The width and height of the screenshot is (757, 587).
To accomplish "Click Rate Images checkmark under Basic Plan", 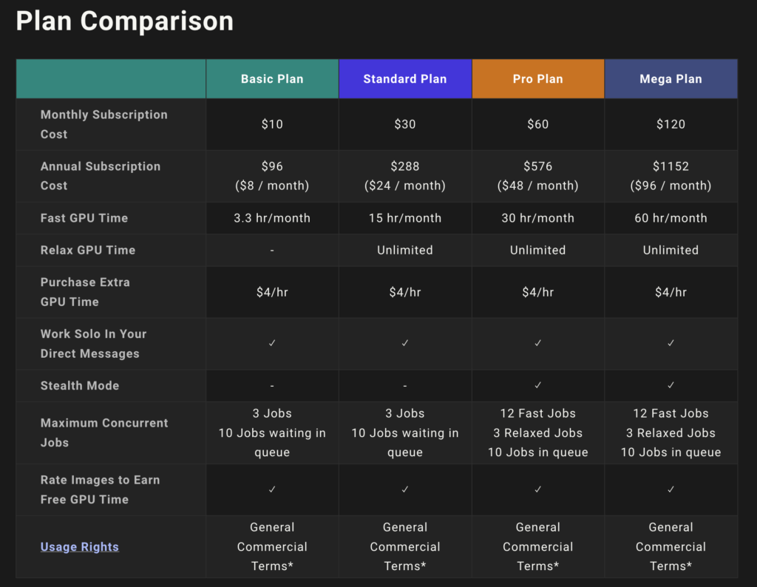I will pos(272,489).
